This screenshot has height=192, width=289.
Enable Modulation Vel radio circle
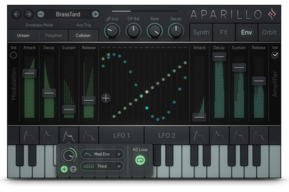pyautogui.click(x=13, y=55)
